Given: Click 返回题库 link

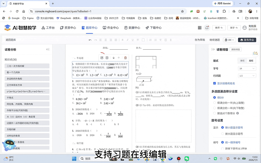Looking at the screenshot, I should pyautogui.click(x=11, y=40).
